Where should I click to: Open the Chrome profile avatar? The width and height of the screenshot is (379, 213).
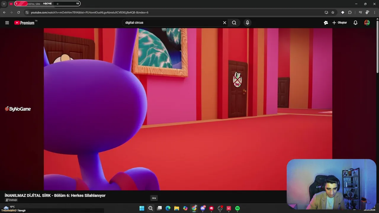367,12
